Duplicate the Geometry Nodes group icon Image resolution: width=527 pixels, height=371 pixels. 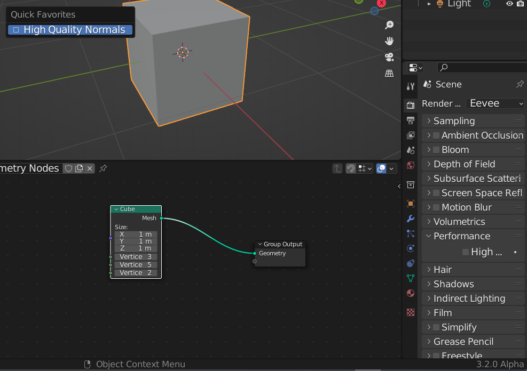coord(79,168)
